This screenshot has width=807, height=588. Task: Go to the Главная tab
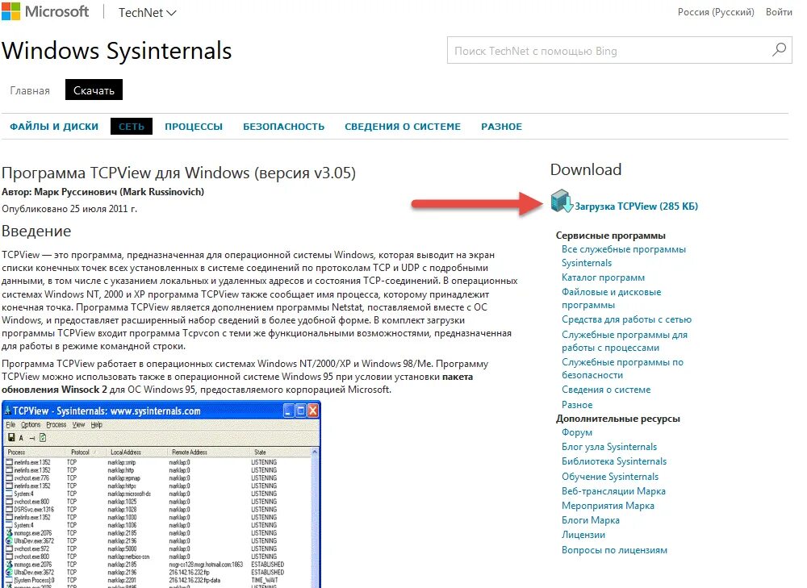tap(30, 90)
